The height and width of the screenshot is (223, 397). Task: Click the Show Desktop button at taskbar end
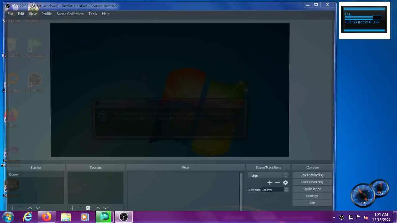click(395, 217)
